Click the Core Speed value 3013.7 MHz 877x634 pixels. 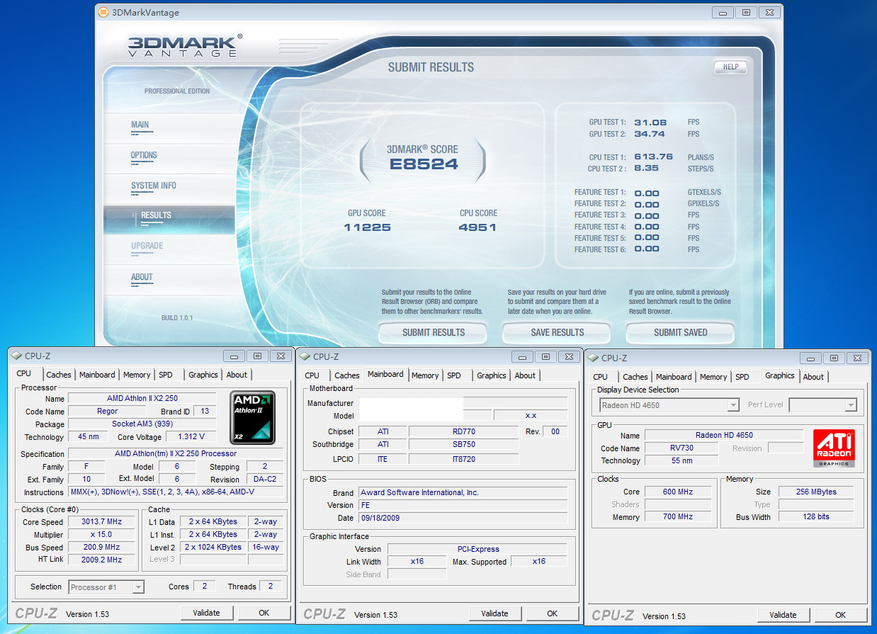pyautogui.click(x=101, y=521)
